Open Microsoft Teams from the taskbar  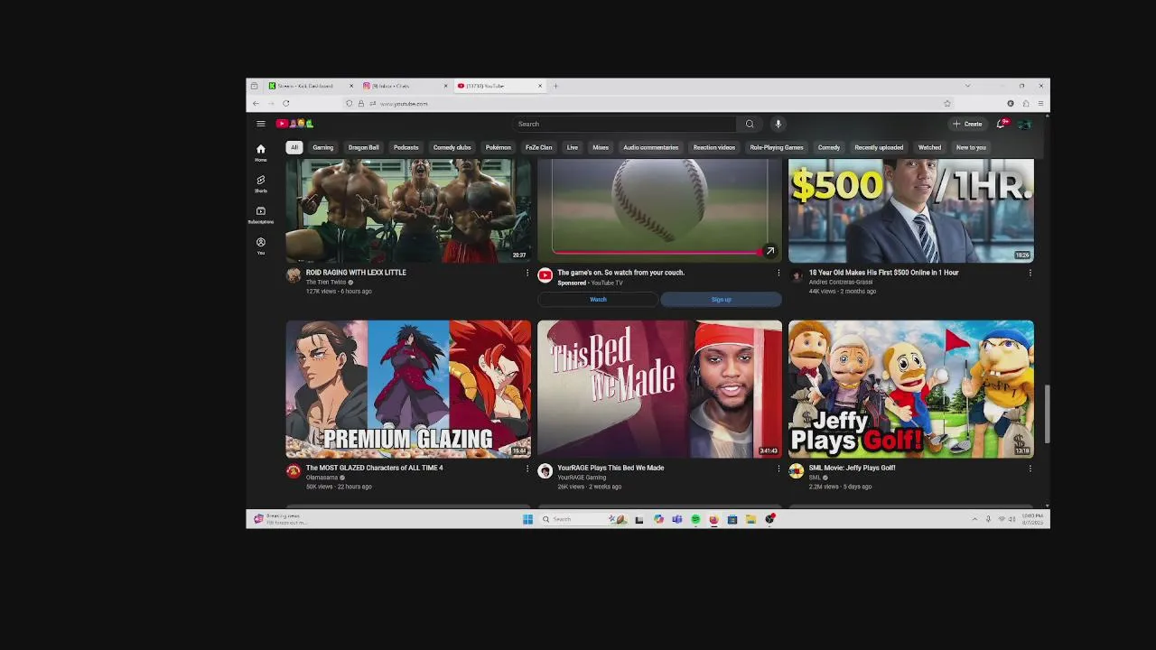tap(676, 519)
